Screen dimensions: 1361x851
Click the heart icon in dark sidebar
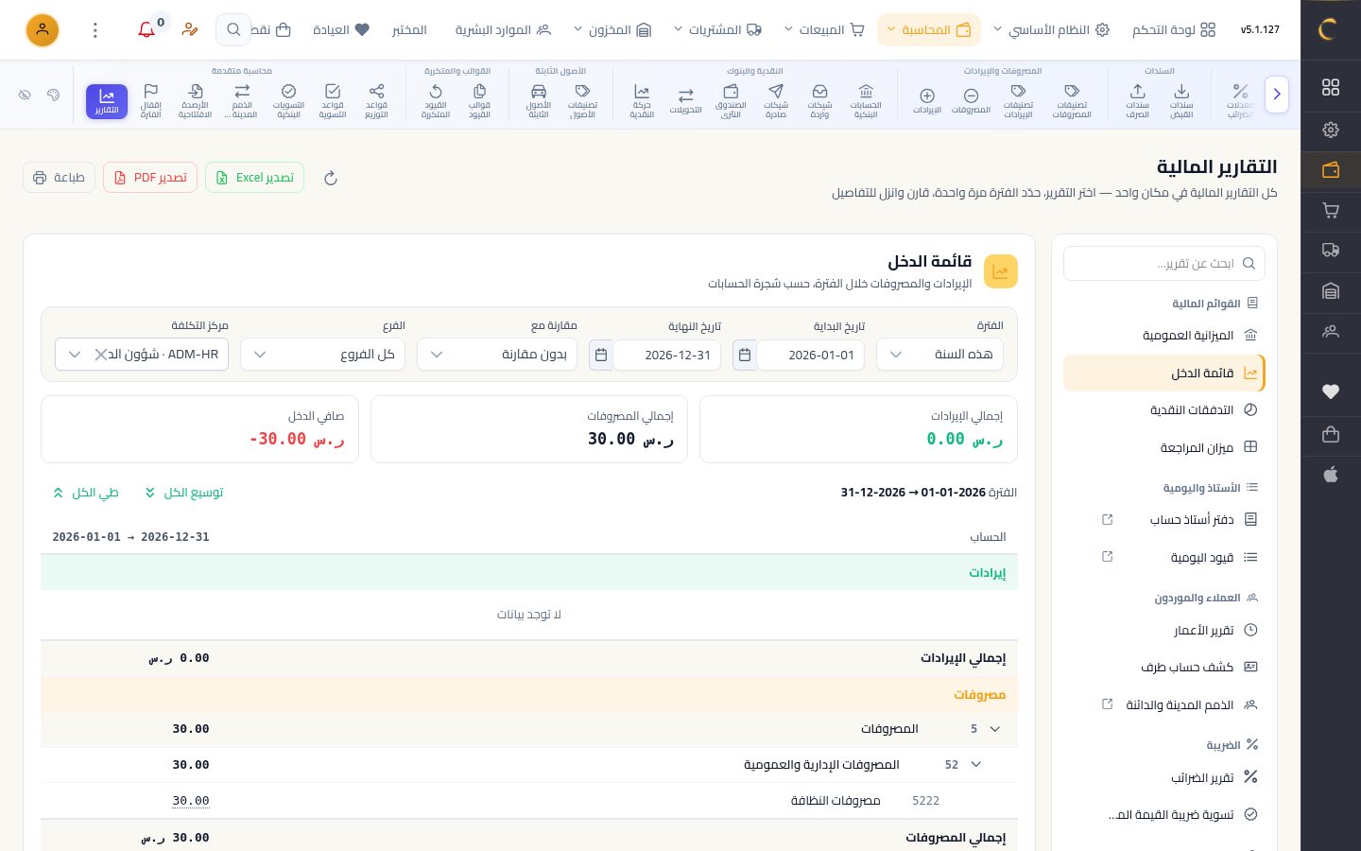coord(1331,391)
